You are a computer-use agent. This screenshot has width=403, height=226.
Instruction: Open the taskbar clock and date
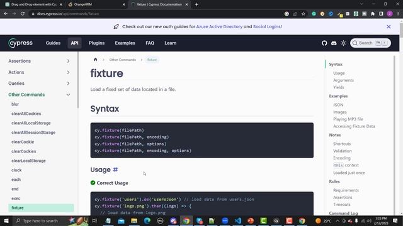point(381,220)
